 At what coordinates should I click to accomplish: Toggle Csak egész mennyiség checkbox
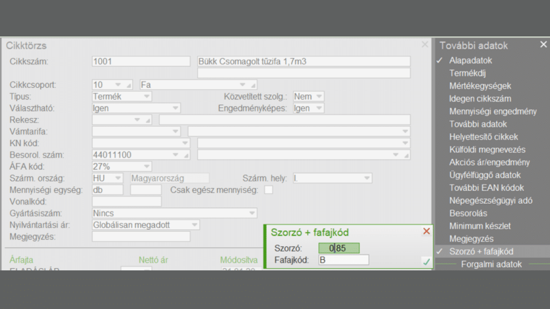(269, 190)
